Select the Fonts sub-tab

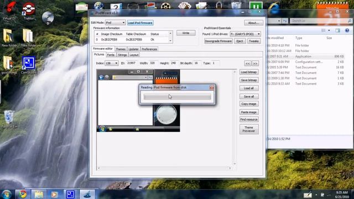(x=111, y=55)
